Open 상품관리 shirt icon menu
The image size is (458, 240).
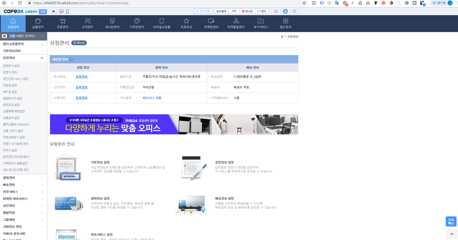tap(37, 23)
